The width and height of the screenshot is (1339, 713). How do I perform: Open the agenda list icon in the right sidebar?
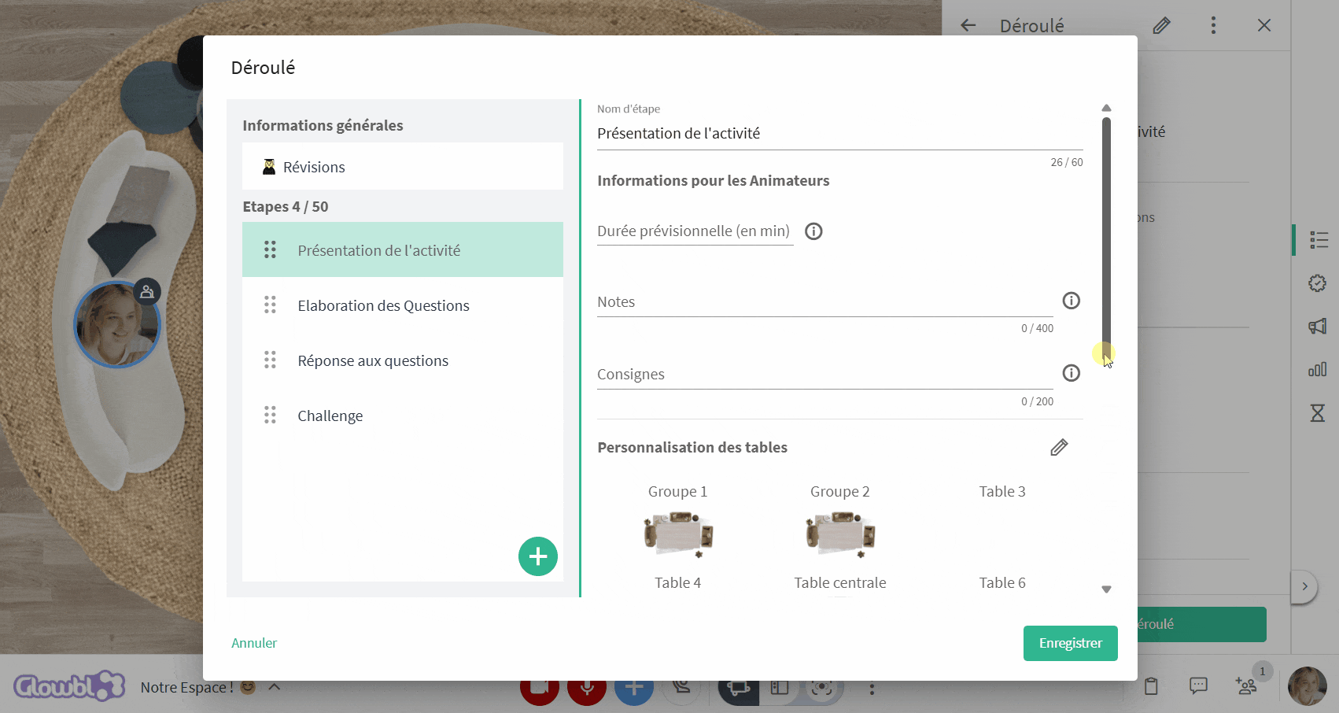pyautogui.click(x=1318, y=240)
